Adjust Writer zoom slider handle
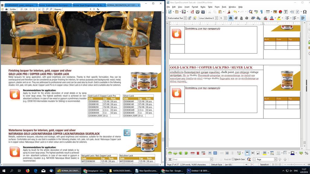310x174 pixels. (294, 164)
